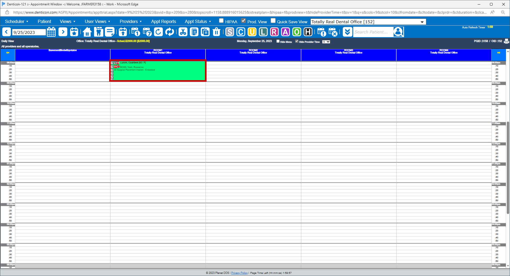The image size is (510, 276).
Task: Uncheck Hide Provider Time checkbox
Action: coord(297,41)
